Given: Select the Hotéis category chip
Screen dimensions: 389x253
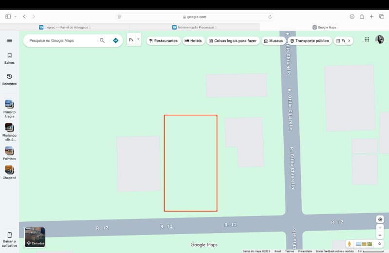Looking at the screenshot, I should (193, 41).
